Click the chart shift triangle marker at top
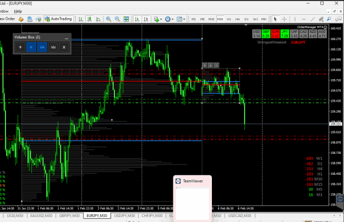Screen dimensions: 344x222 pyautogui.click(x=245, y=25)
